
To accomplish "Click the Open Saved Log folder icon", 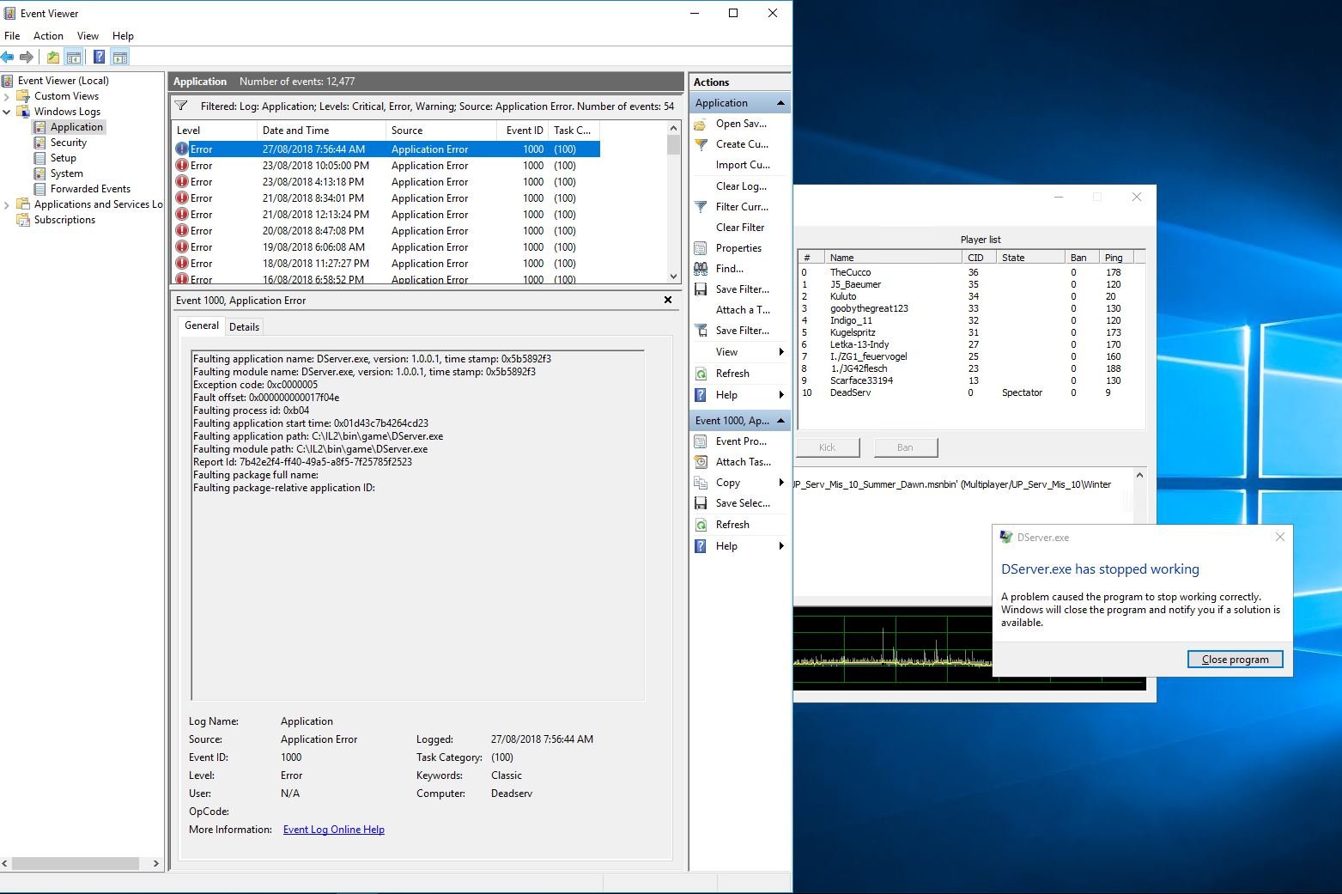I will tap(701, 124).
